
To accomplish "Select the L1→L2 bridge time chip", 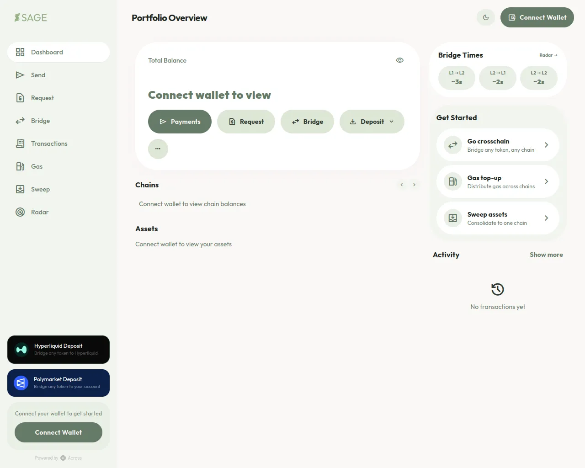I will pos(457,78).
